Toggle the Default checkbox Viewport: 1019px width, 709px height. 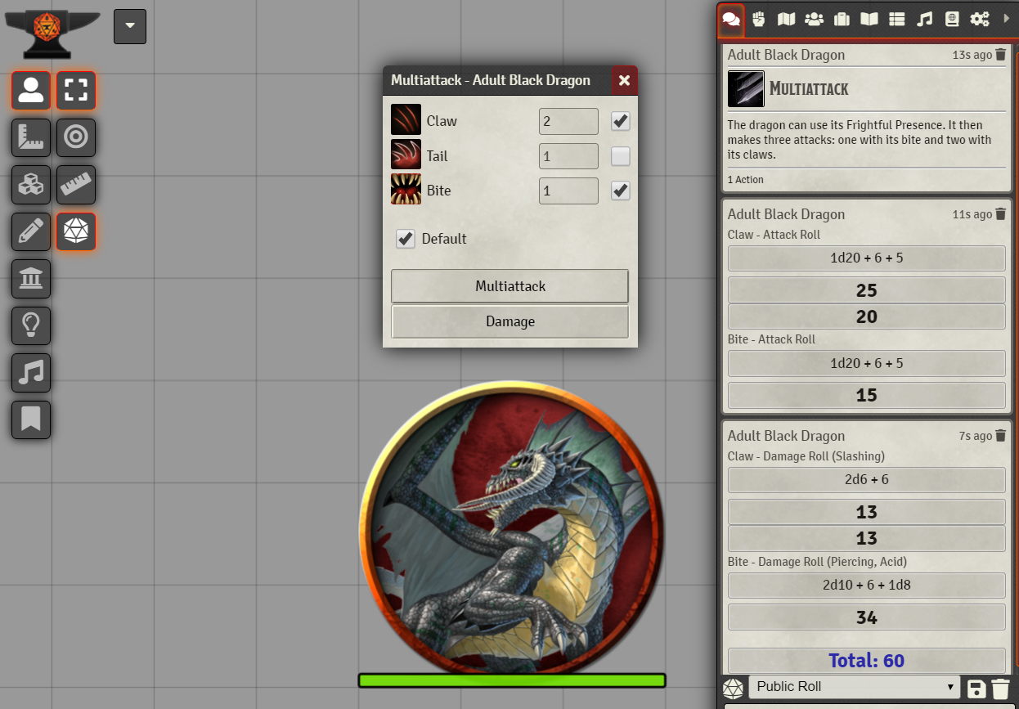(x=406, y=238)
